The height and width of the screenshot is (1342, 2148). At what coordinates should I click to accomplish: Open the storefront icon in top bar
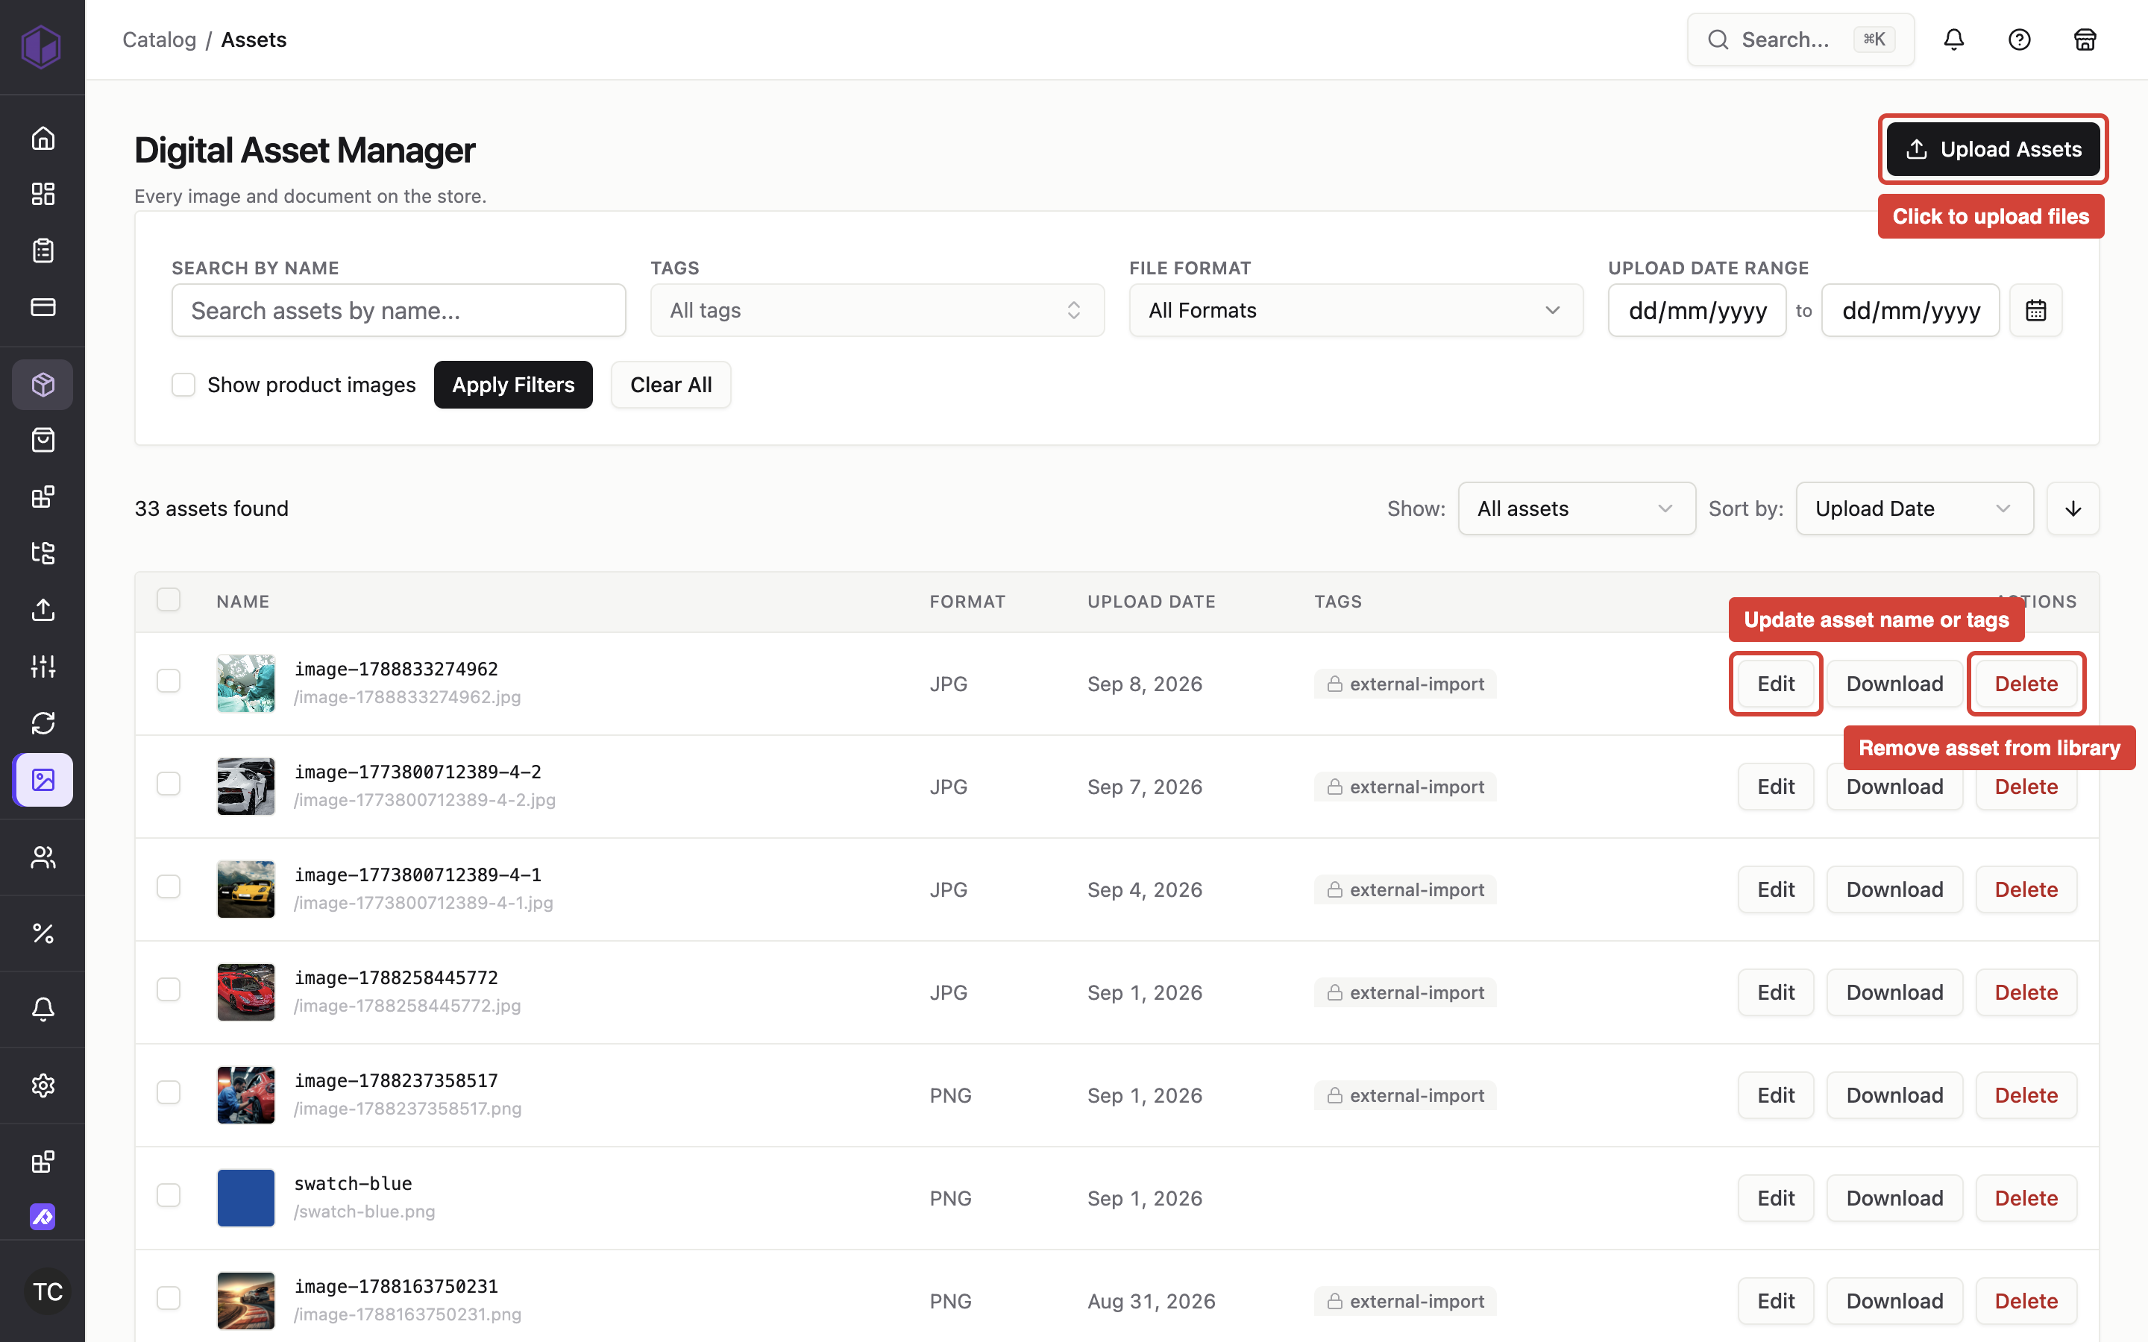click(x=2084, y=39)
